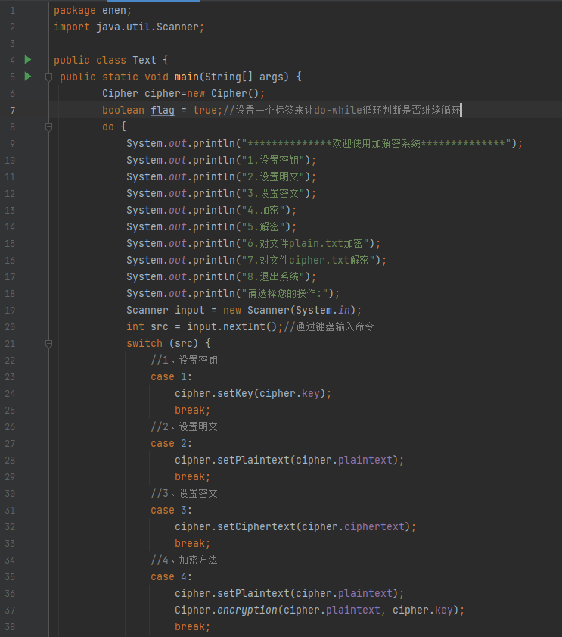
Task: Run main method via gutter arrow on line 5
Action: coord(27,77)
